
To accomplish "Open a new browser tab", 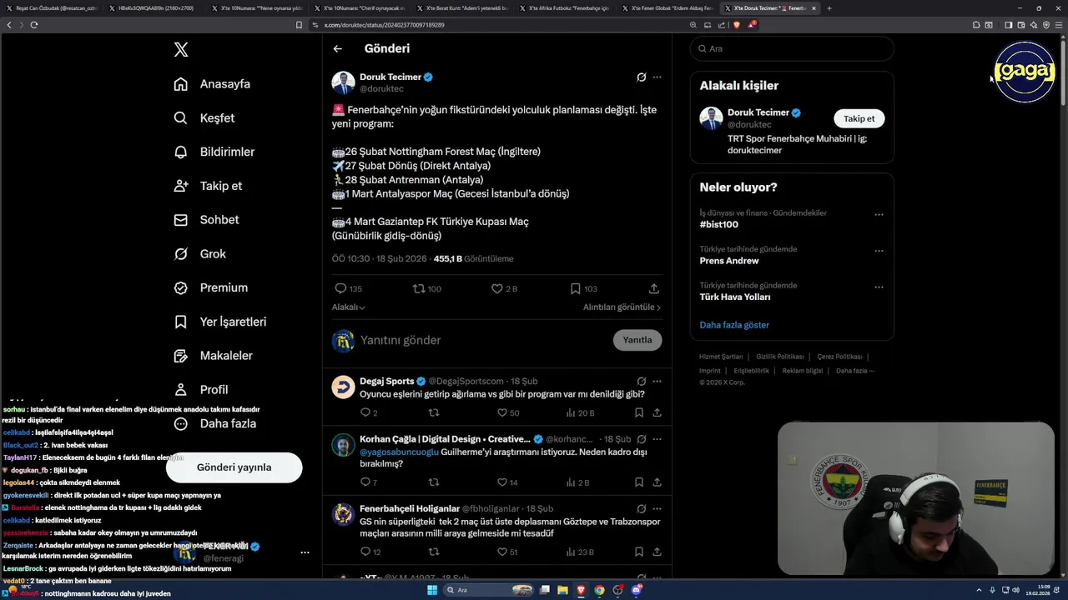I will [829, 8].
